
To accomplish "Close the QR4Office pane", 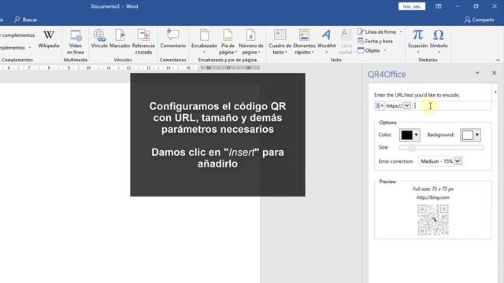I will coord(494,73).
